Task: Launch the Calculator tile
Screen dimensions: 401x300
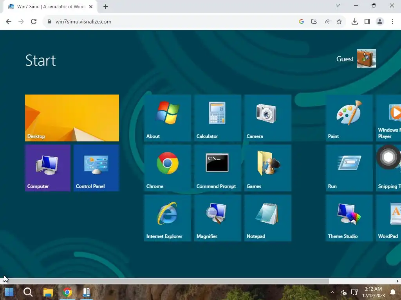Action: [x=218, y=118]
